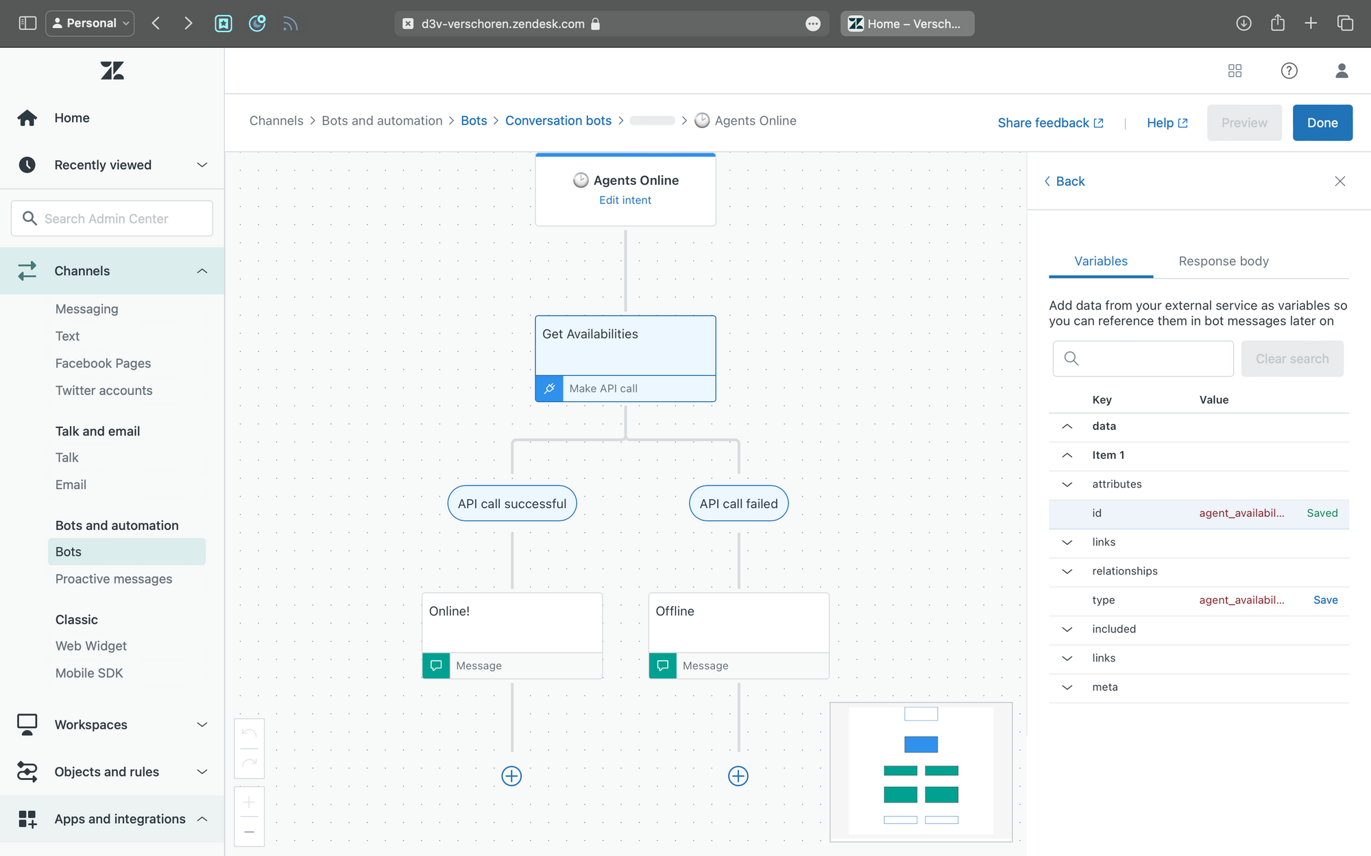Click the Make API call step icon
Screen dimensions: 1371x856
point(549,388)
